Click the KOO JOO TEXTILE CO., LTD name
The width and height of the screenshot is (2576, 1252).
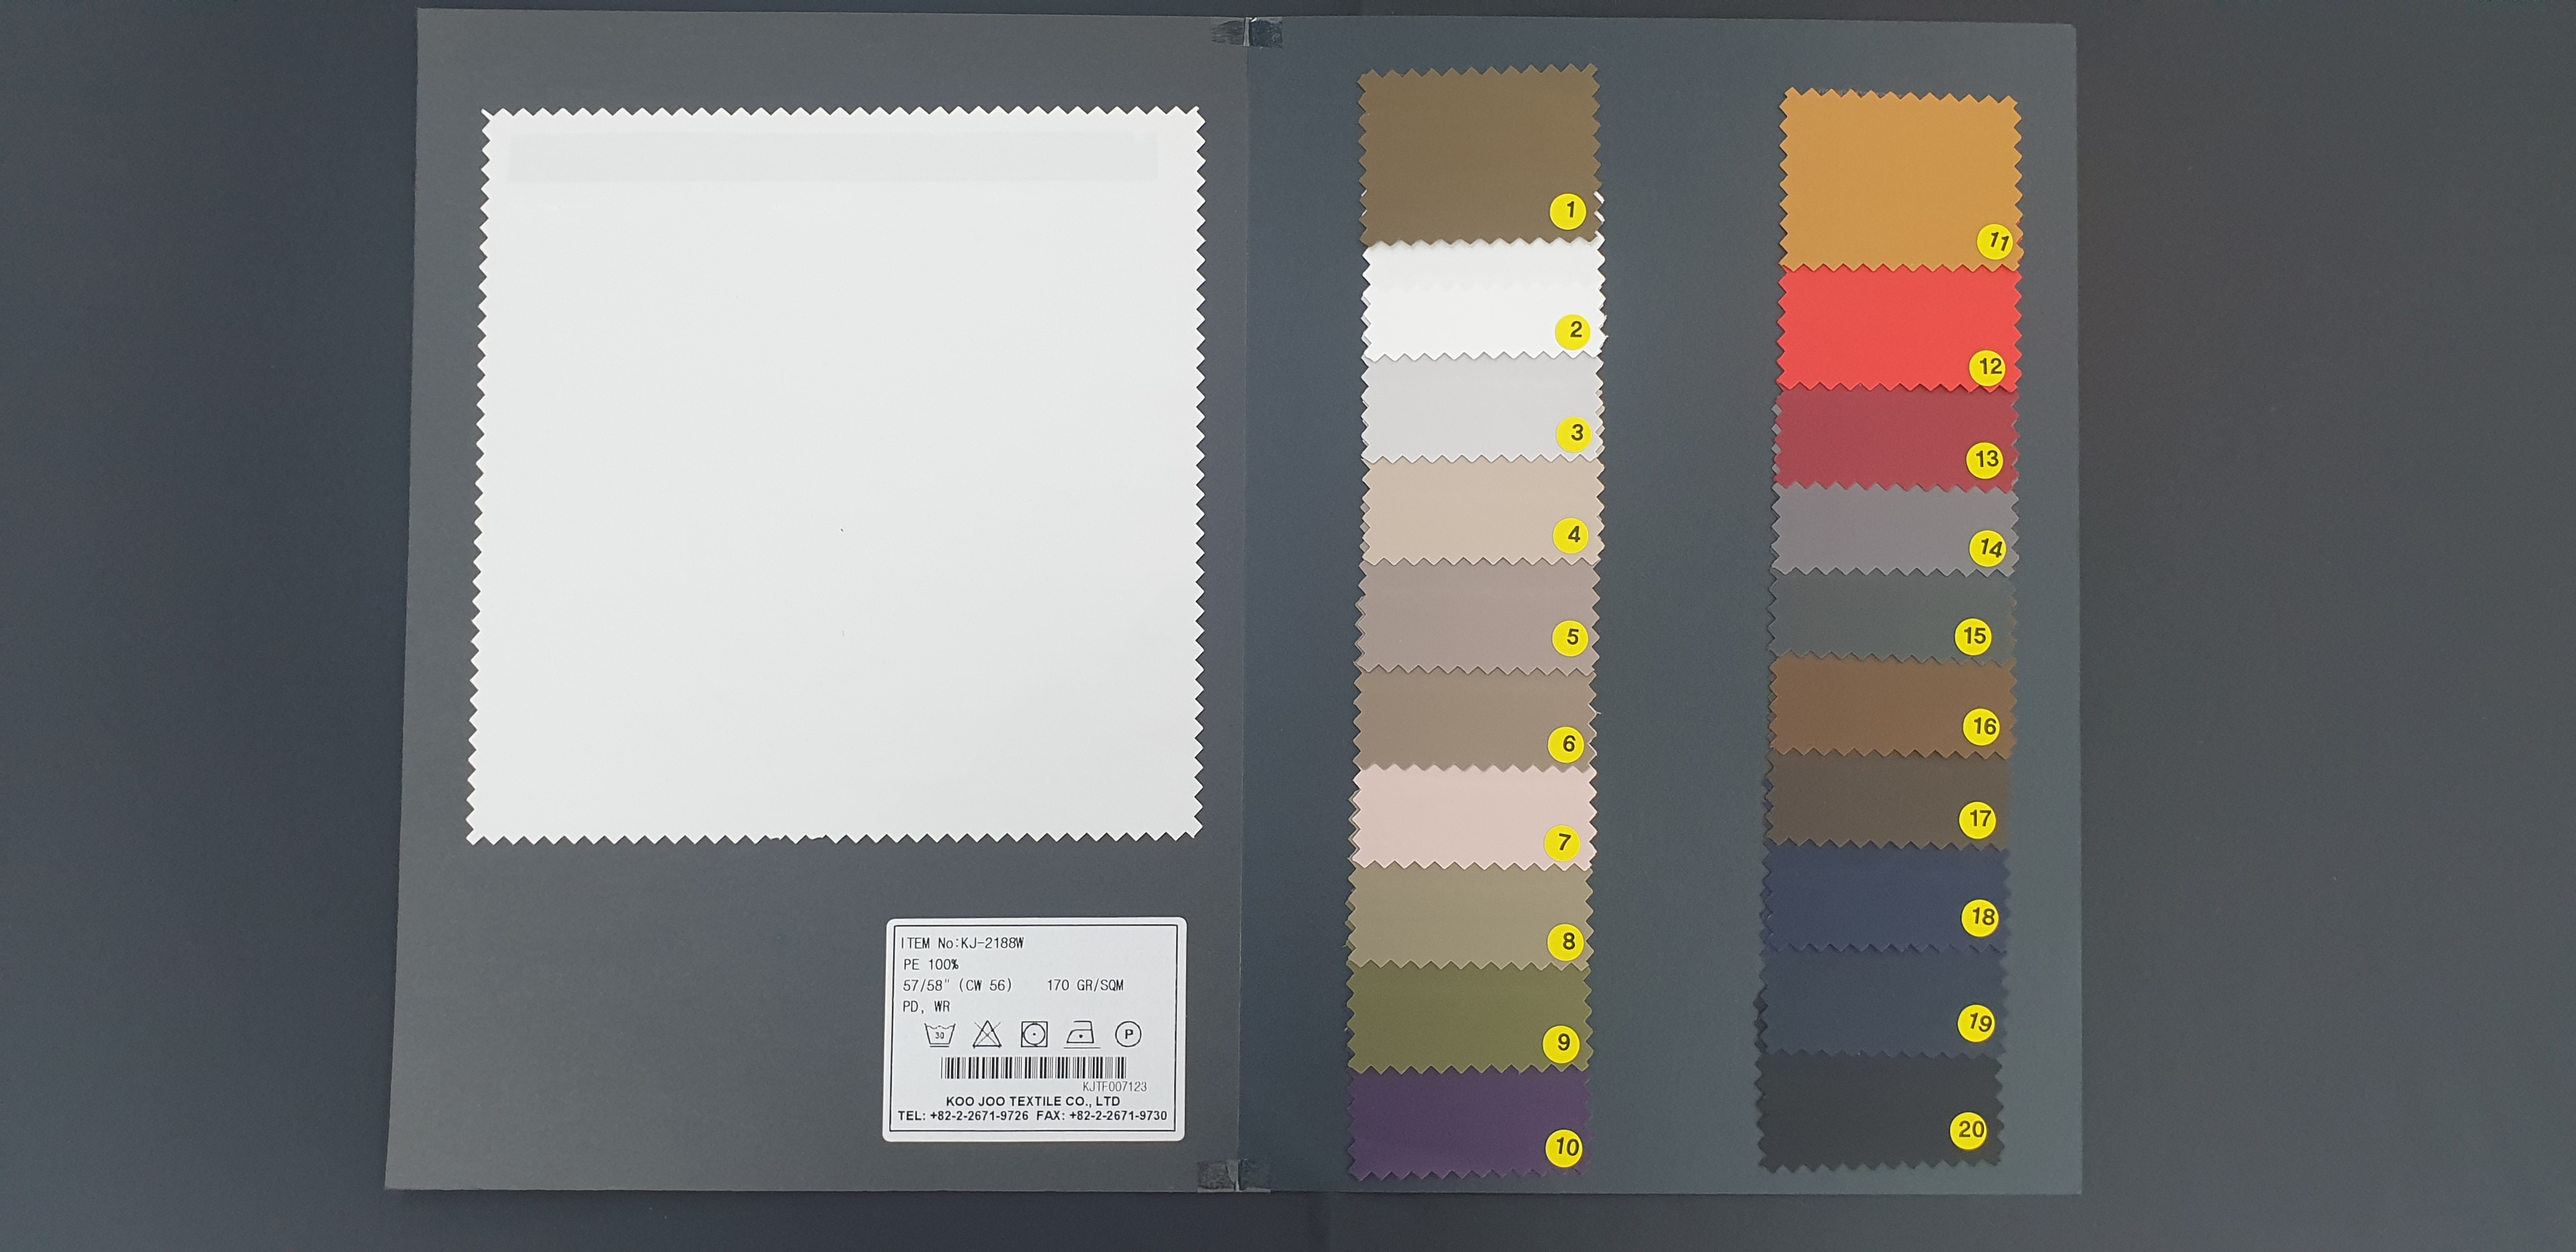tap(1033, 1101)
